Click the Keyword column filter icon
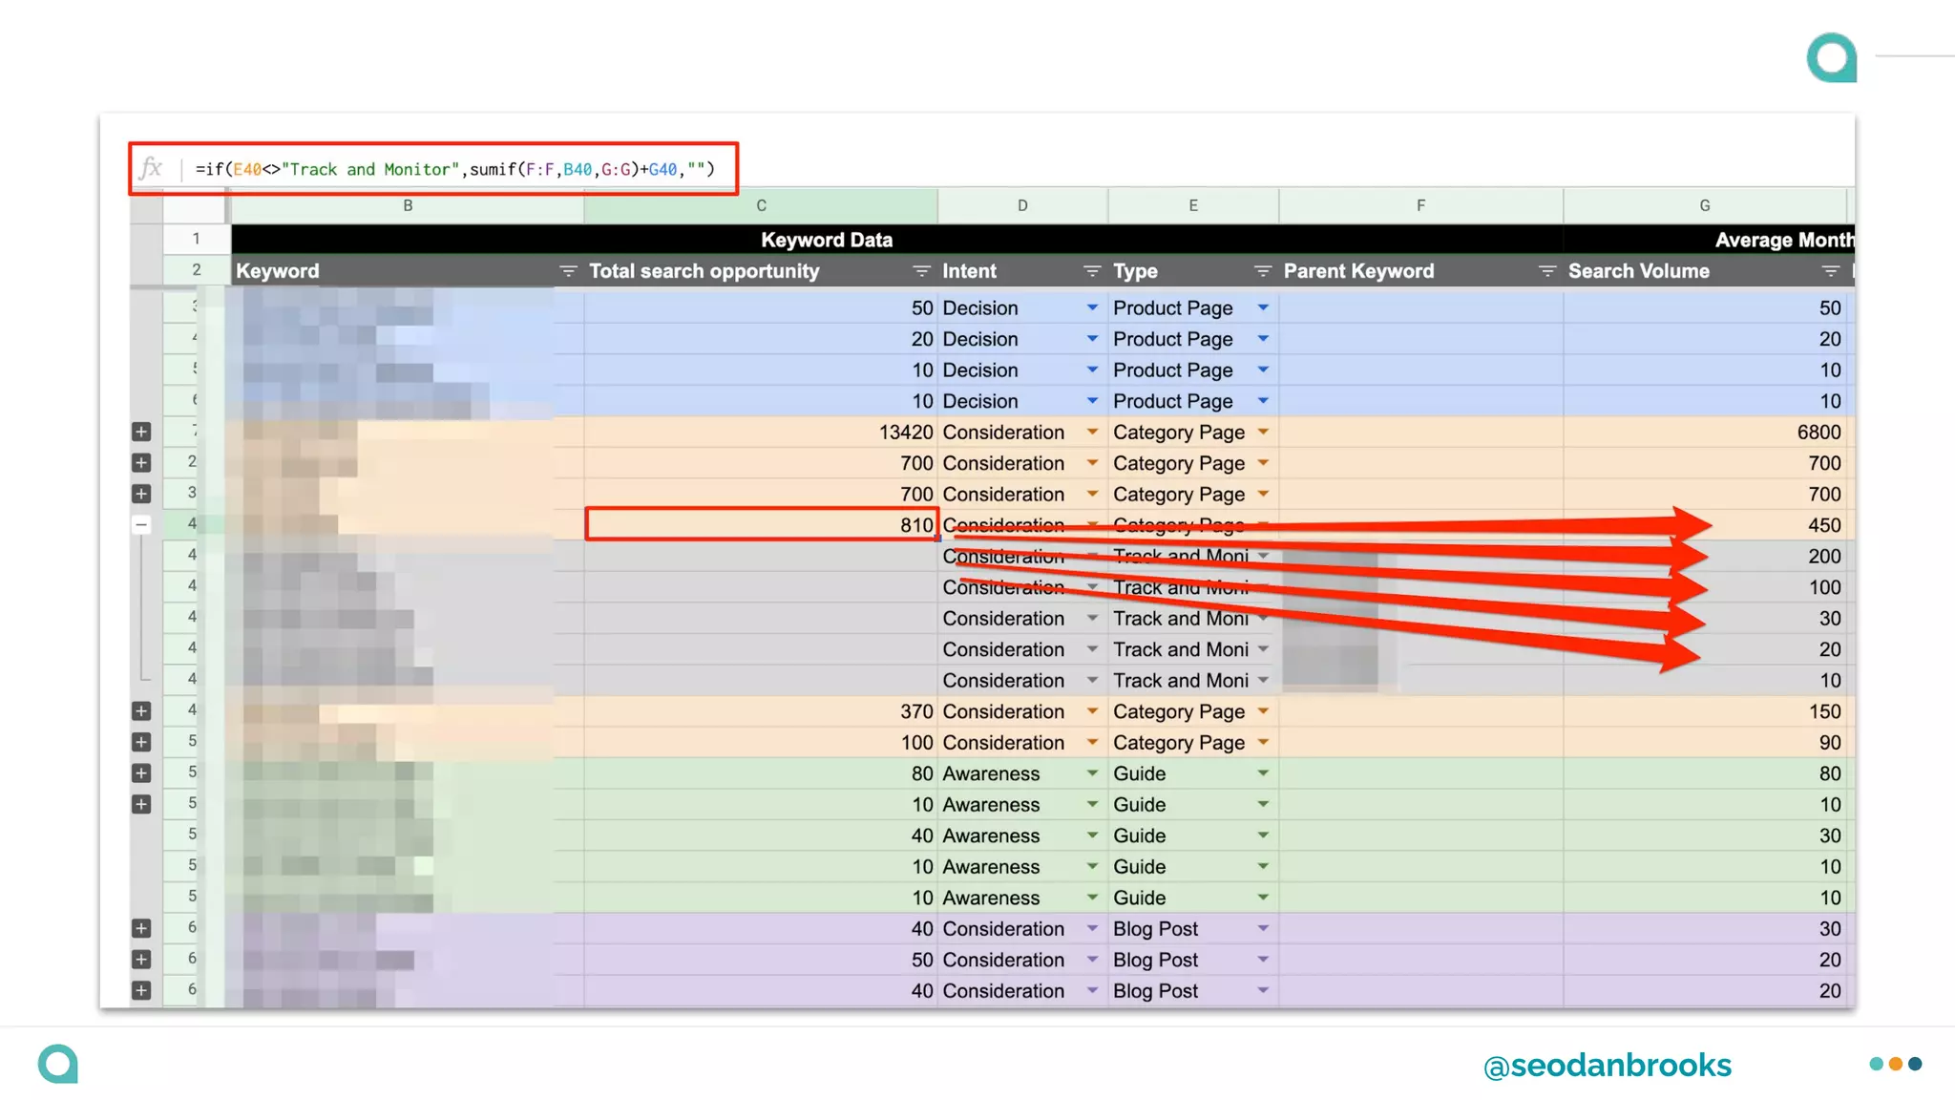The width and height of the screenshot is (1955, 1100). 568,272
